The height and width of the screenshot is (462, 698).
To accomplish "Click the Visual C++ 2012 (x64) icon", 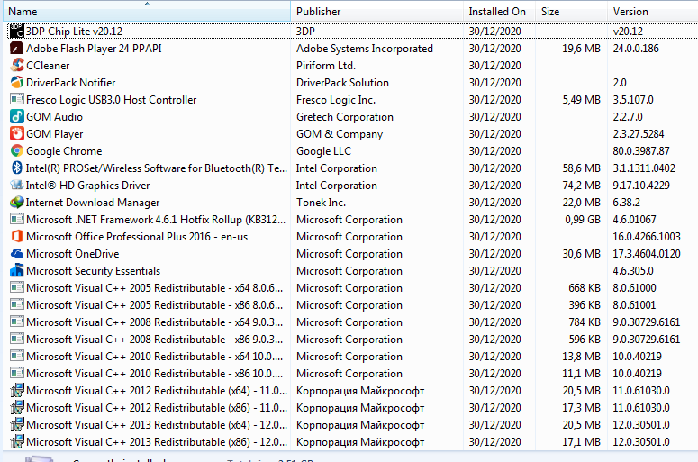I will pos(17,391).
